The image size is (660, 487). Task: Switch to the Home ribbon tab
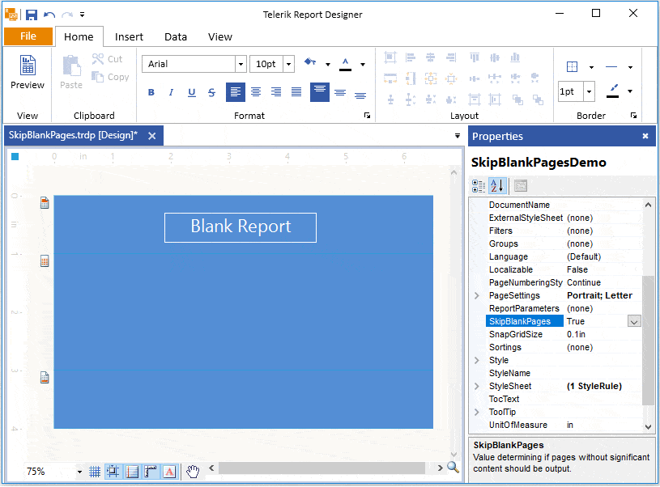79,37
